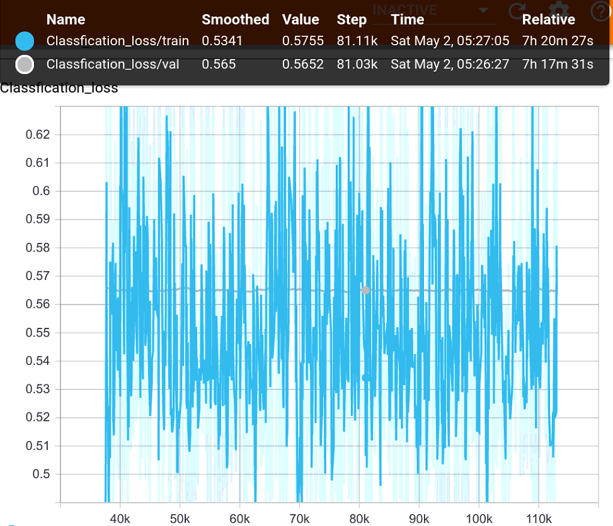The width and height of the screenshot is (613, 526).
Task: Select the gray data point on val curve
Action: click(365, 290)
